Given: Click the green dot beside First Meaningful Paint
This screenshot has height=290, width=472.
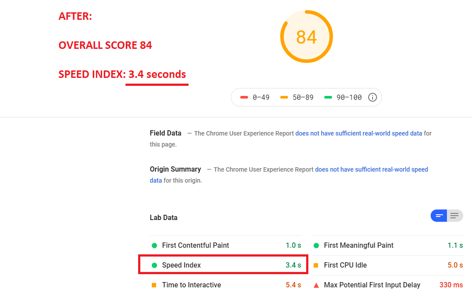Looking at the screenshot, I should click(x=316, y=245).
